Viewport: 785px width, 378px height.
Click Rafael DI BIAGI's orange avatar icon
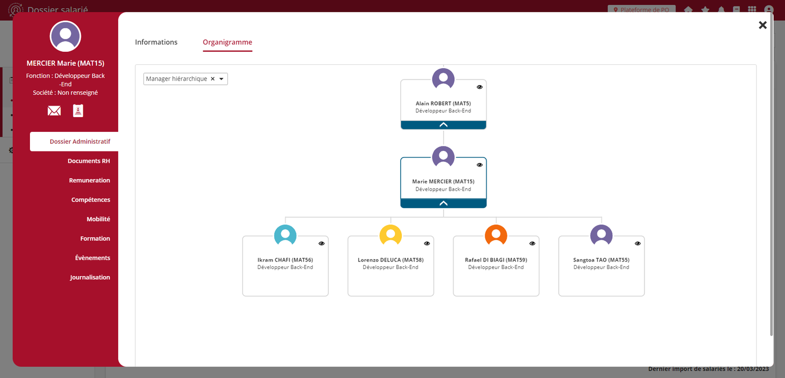pos(496,235)
